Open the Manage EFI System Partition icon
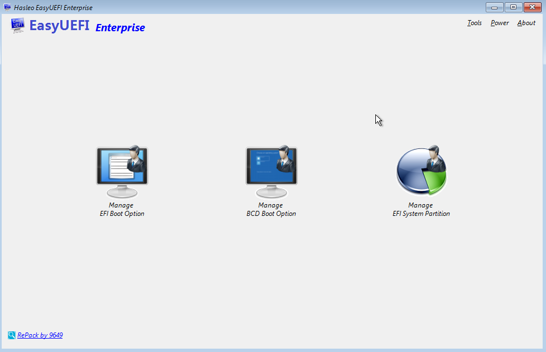Image resolution: width=546 pixels, height=352 pixels. [421, 171]
